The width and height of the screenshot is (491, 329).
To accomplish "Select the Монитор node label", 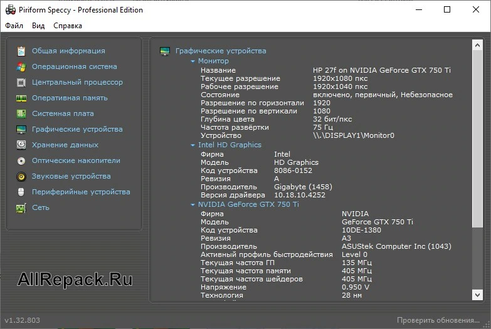I will pos(213,61).
